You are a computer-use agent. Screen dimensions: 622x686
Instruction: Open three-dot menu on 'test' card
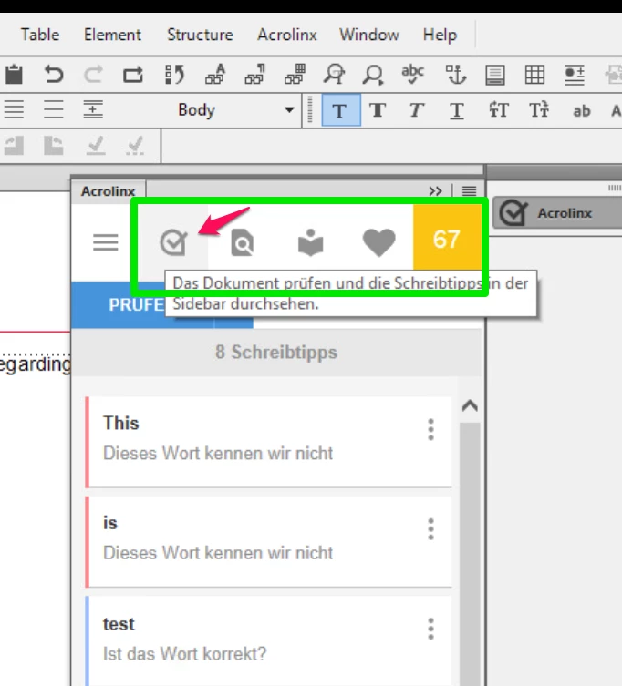click(431, 629)
